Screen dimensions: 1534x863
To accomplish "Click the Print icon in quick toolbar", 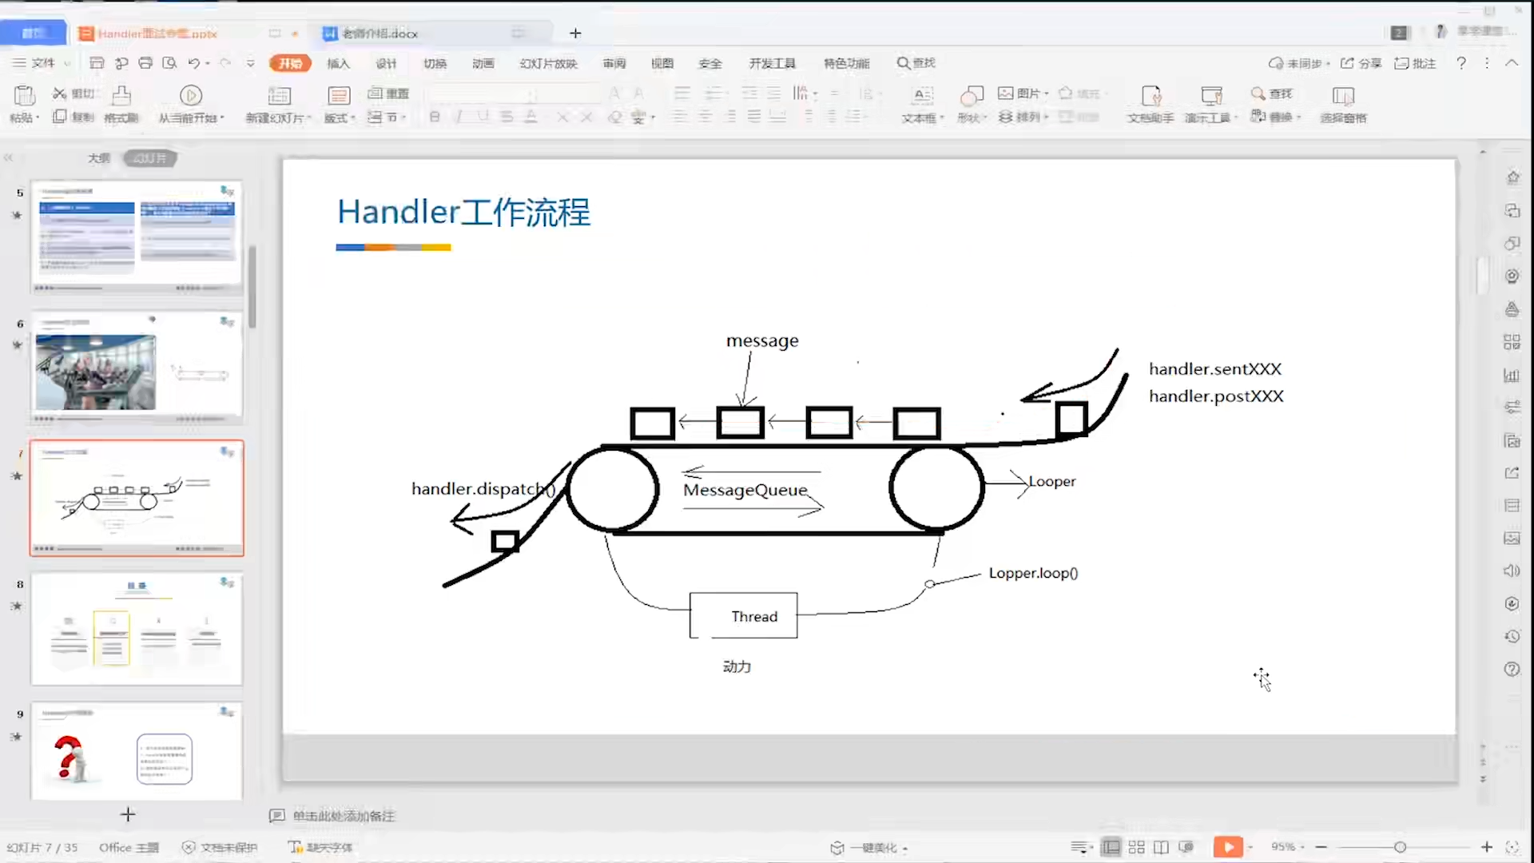I will click(145, 63).
